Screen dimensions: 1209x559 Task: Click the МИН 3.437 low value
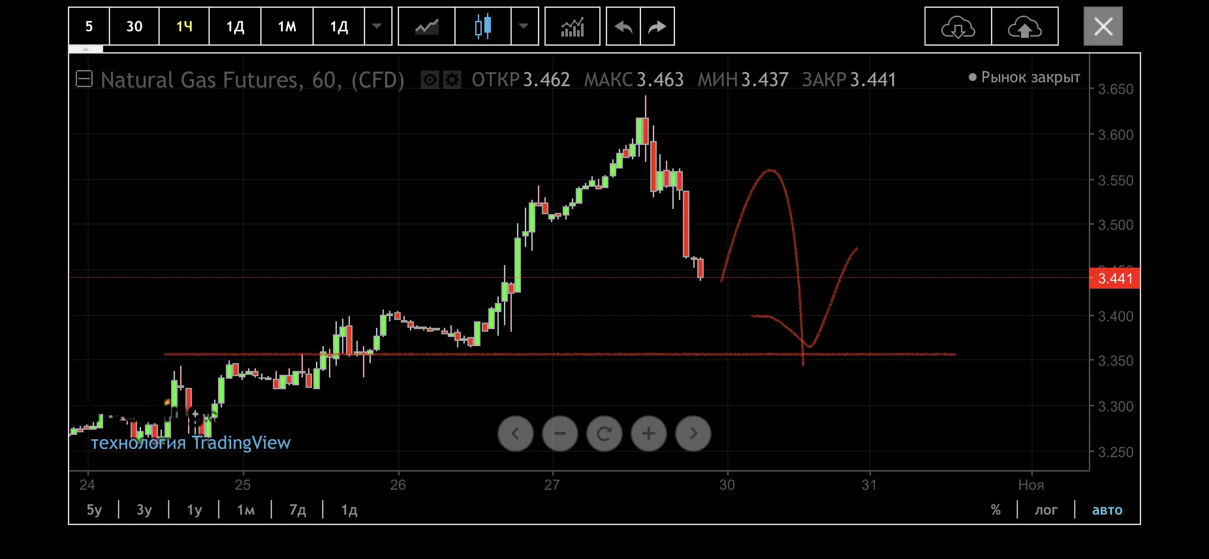coord(743,79)
